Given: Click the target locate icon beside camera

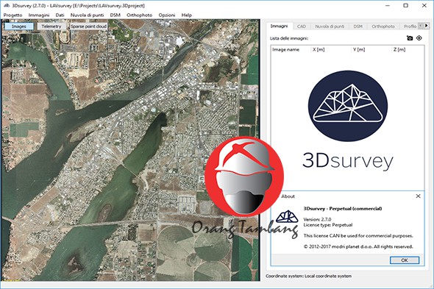Looking at the screenshot, I should coord(419,38).
